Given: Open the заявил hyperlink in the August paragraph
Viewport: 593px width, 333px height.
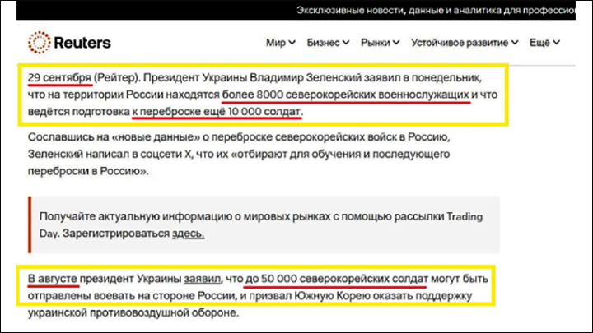Looking at the screenshot, I should tap(202, 279).
